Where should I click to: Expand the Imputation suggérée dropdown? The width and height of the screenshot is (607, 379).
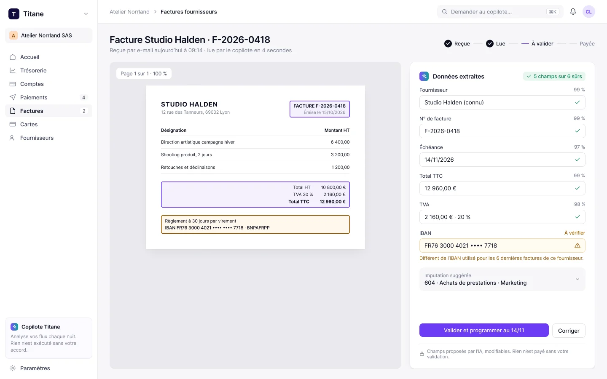[502, 279]
